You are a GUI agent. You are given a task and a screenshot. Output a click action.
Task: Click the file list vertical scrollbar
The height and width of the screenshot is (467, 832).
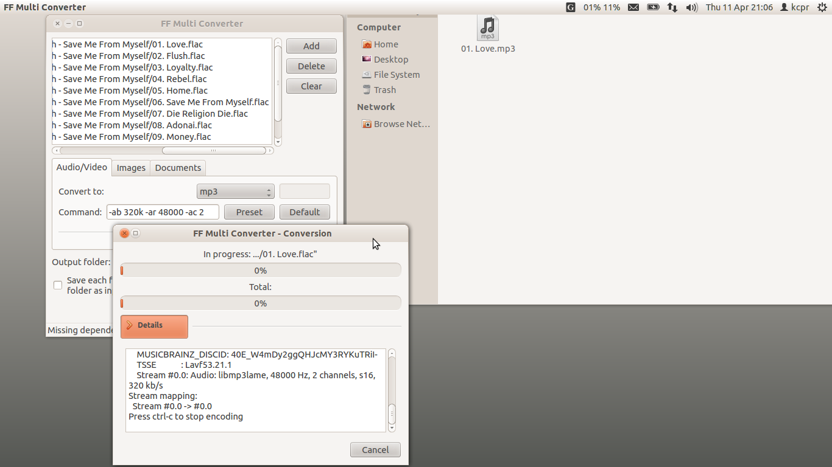click(278, 92)
